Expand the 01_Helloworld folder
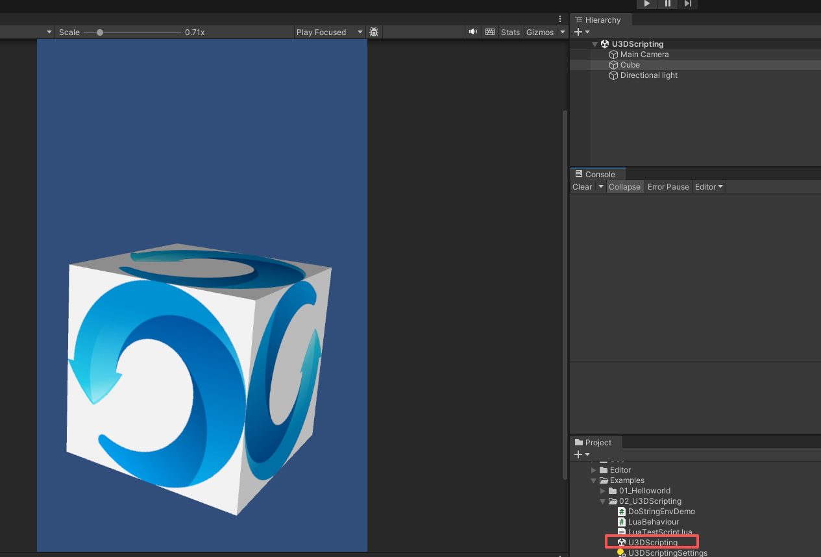Screen dimensions: 821x557 (x=603, y=491)
